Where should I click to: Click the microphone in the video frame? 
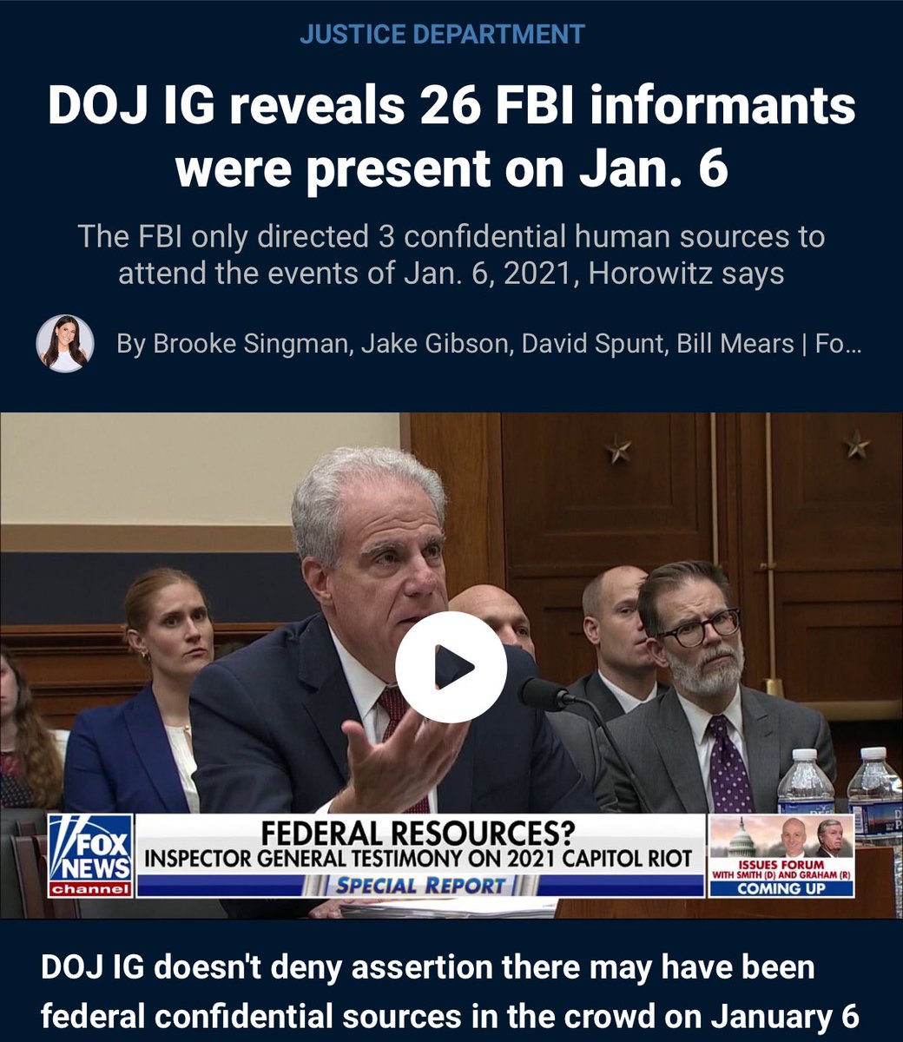pos(547,694)
